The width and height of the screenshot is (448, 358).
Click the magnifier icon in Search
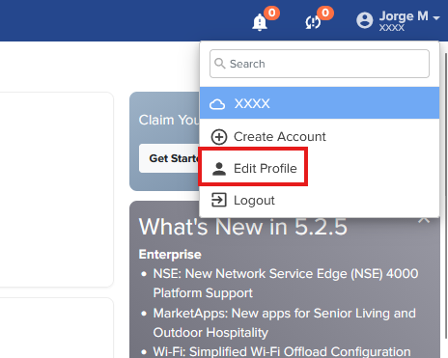point(220,64)
